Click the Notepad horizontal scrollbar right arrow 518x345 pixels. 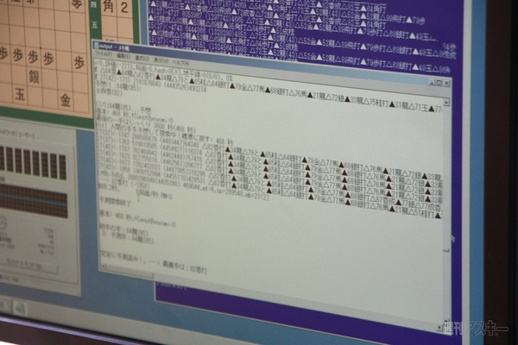click(x=439, y=328)
